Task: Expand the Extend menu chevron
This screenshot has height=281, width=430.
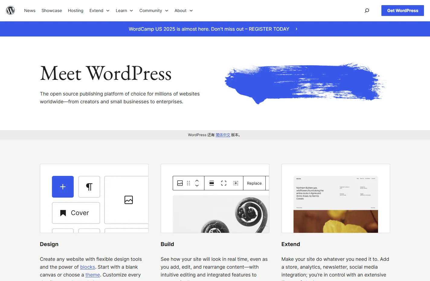Action: [108, 11]
